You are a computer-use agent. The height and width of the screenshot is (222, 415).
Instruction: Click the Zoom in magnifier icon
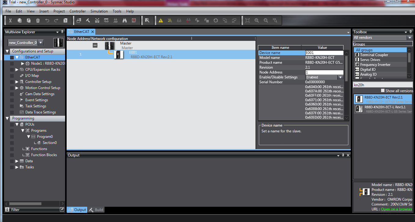257,20
